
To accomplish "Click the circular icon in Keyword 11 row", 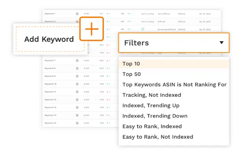I will 77,92.
